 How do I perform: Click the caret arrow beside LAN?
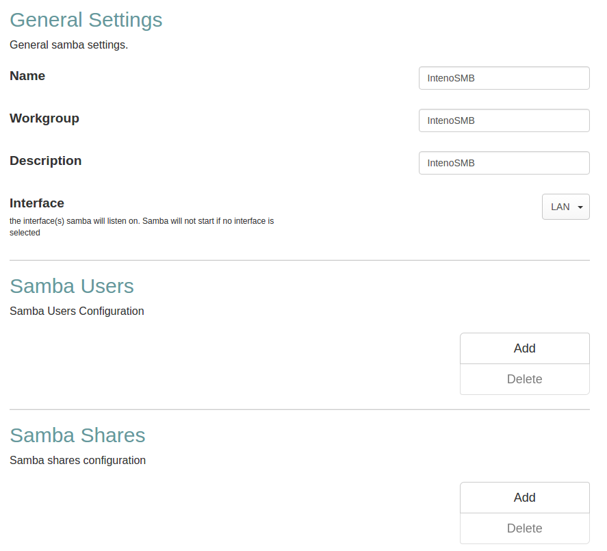click(580, 207)
